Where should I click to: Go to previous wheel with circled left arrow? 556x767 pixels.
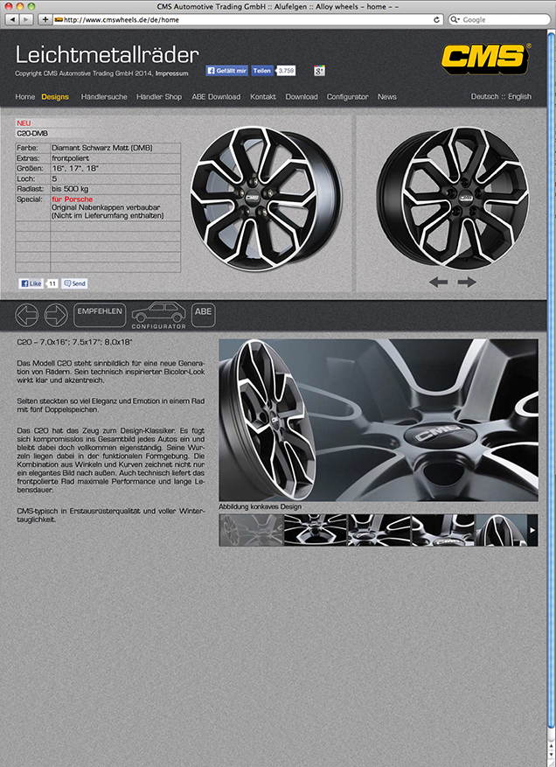tap(27, 314)
